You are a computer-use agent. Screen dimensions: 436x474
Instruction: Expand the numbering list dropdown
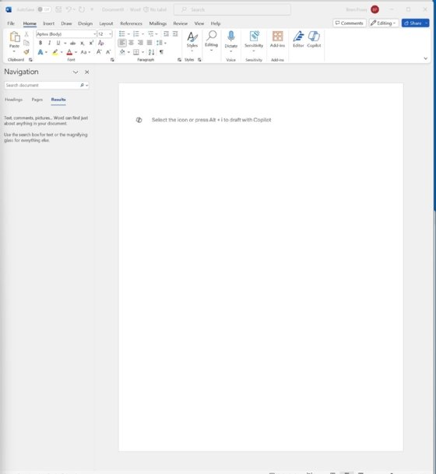142,34
